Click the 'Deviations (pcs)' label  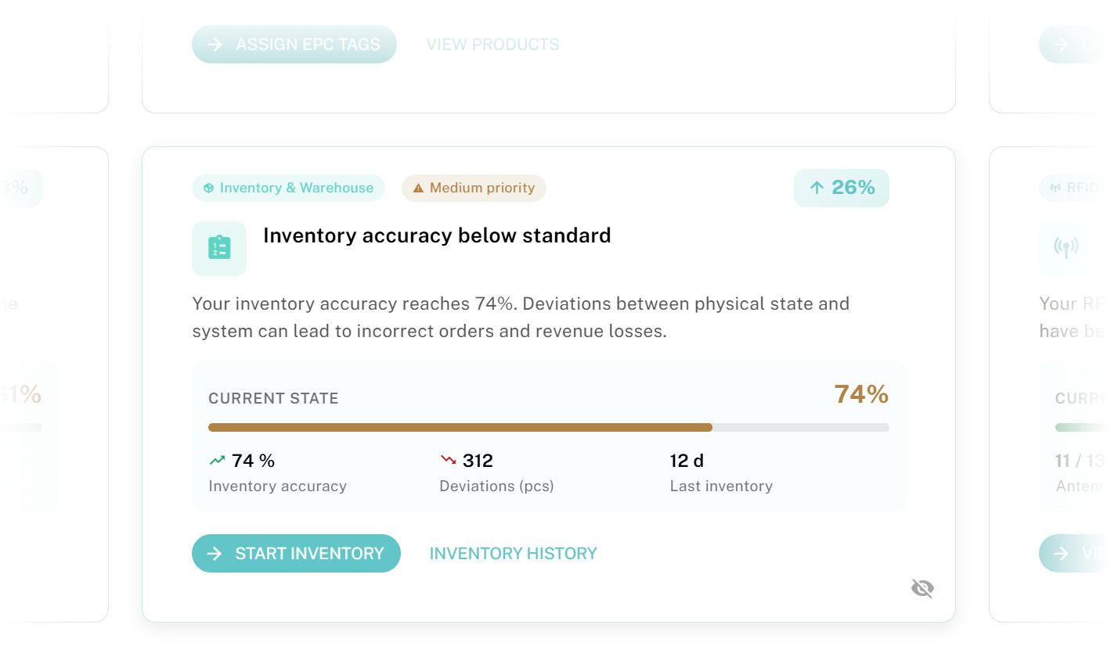pos(496,486)
